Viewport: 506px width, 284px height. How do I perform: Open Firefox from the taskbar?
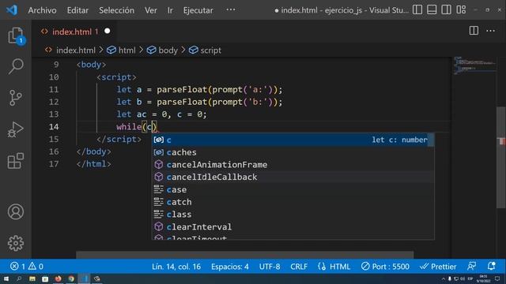[58, 278]
